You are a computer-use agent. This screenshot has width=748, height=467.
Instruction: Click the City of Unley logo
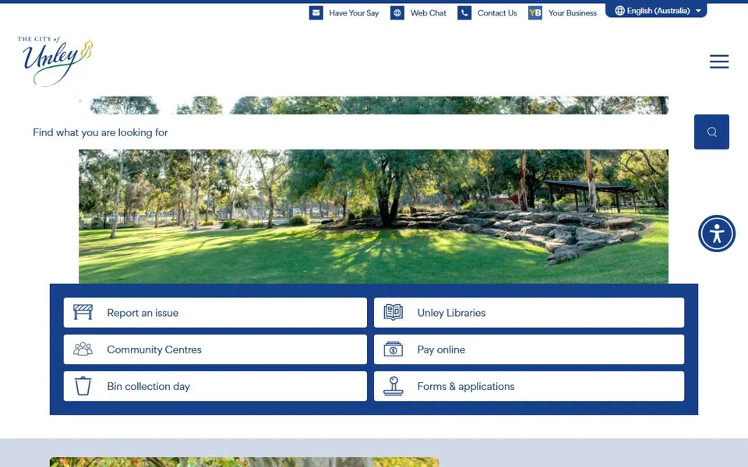point(55,61)
